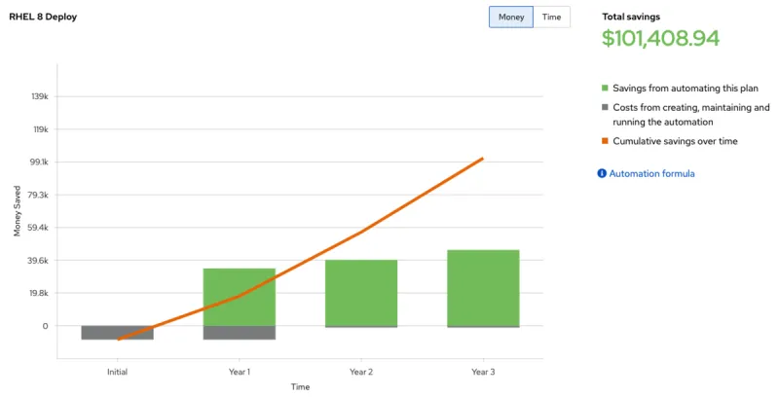This screenshot has height=397, width=779.
Task: Click the Year 3 green savings bar
Action: 483,288
